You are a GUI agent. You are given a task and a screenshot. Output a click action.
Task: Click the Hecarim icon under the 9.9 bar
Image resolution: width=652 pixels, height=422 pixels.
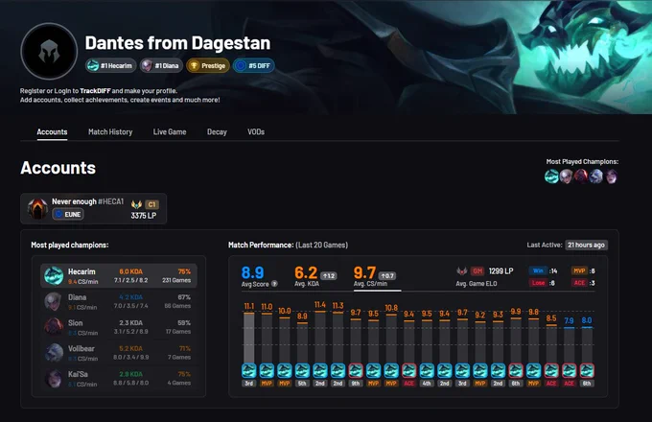[516, 370]
